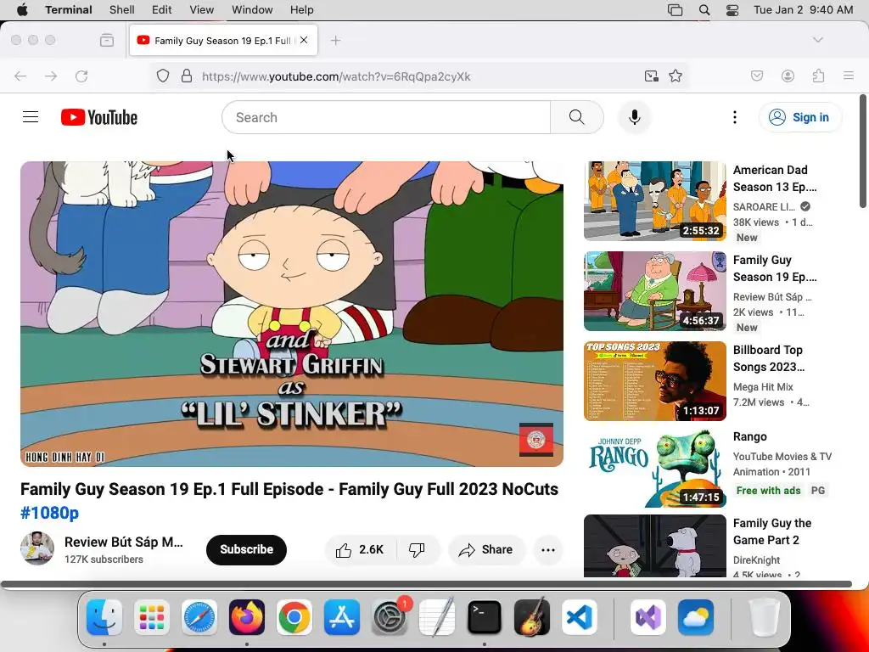
Task: Open picture-in-picture icon in address bar
Action: click(x=651, y=76)
